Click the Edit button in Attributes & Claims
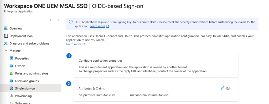Viewport: 269px width, 104px height. coord(229,88)
